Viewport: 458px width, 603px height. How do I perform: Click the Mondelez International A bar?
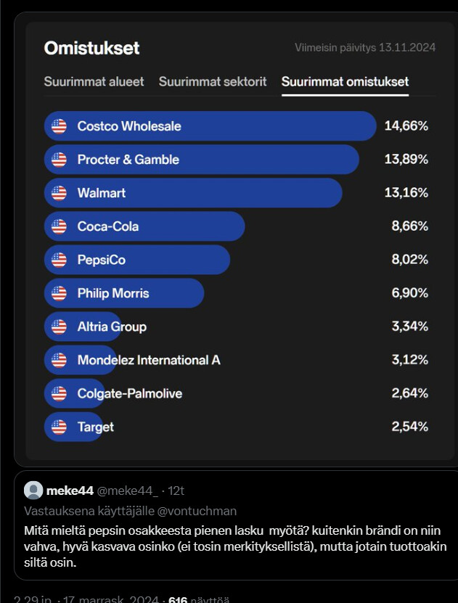click(81, 361)
